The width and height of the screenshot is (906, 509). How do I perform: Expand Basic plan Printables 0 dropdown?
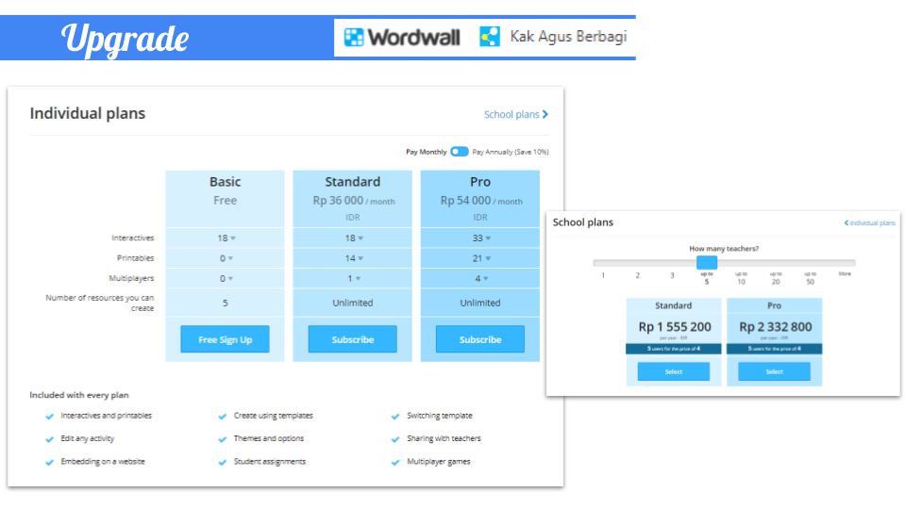(226, 258)
